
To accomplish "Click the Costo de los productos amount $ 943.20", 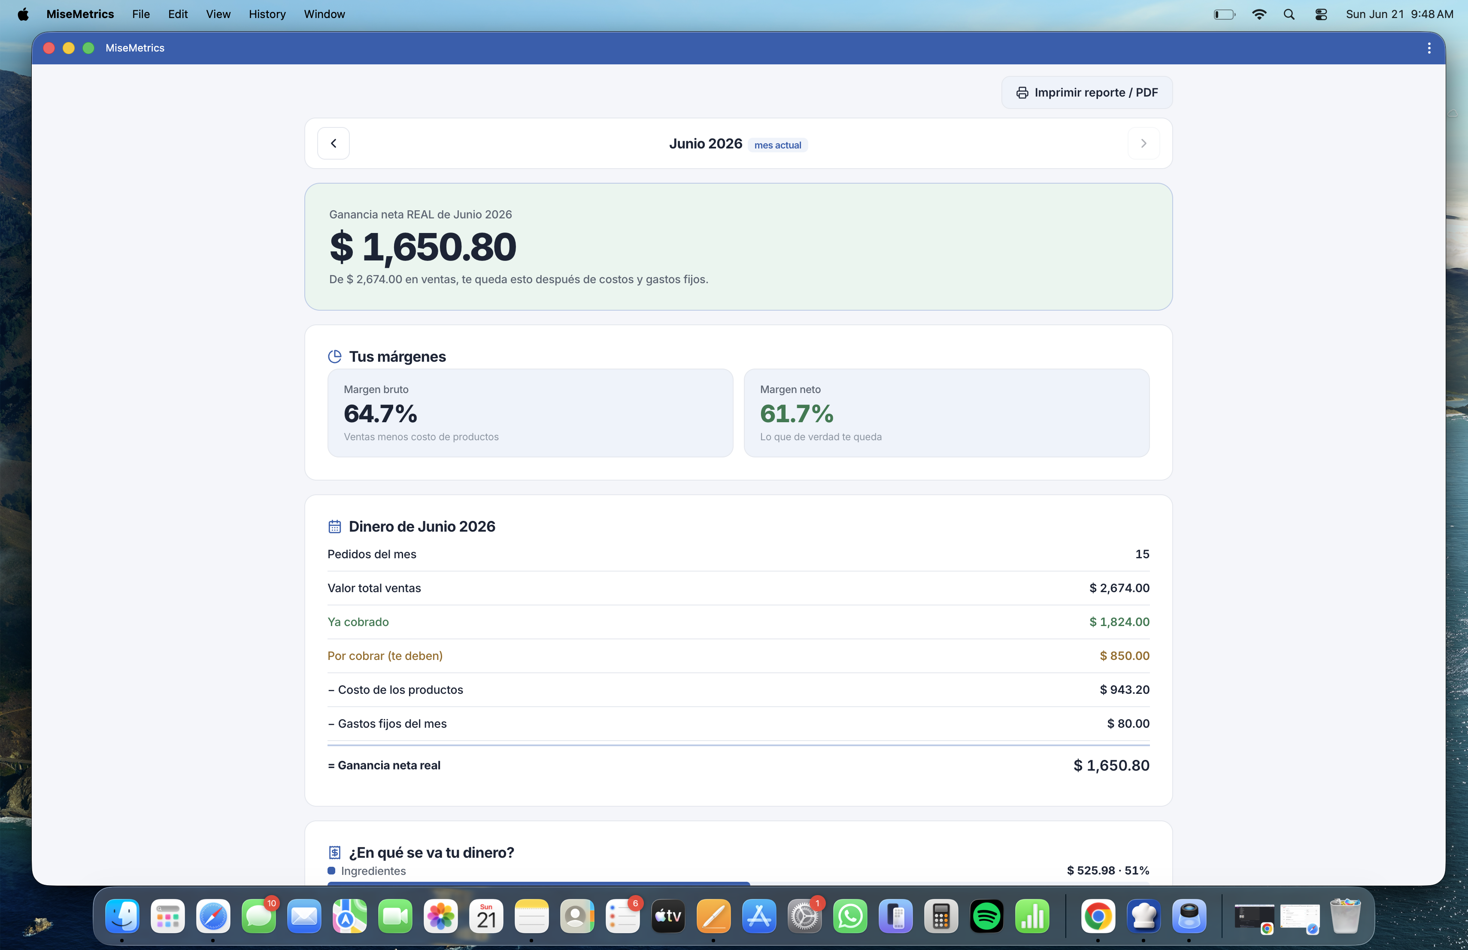I will pos(1125,690).
